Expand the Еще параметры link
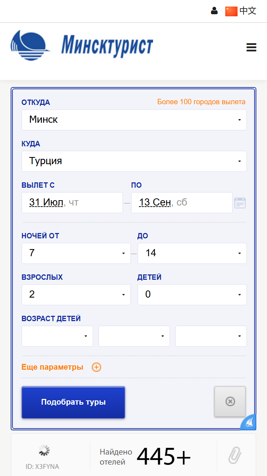 [52, 367]
